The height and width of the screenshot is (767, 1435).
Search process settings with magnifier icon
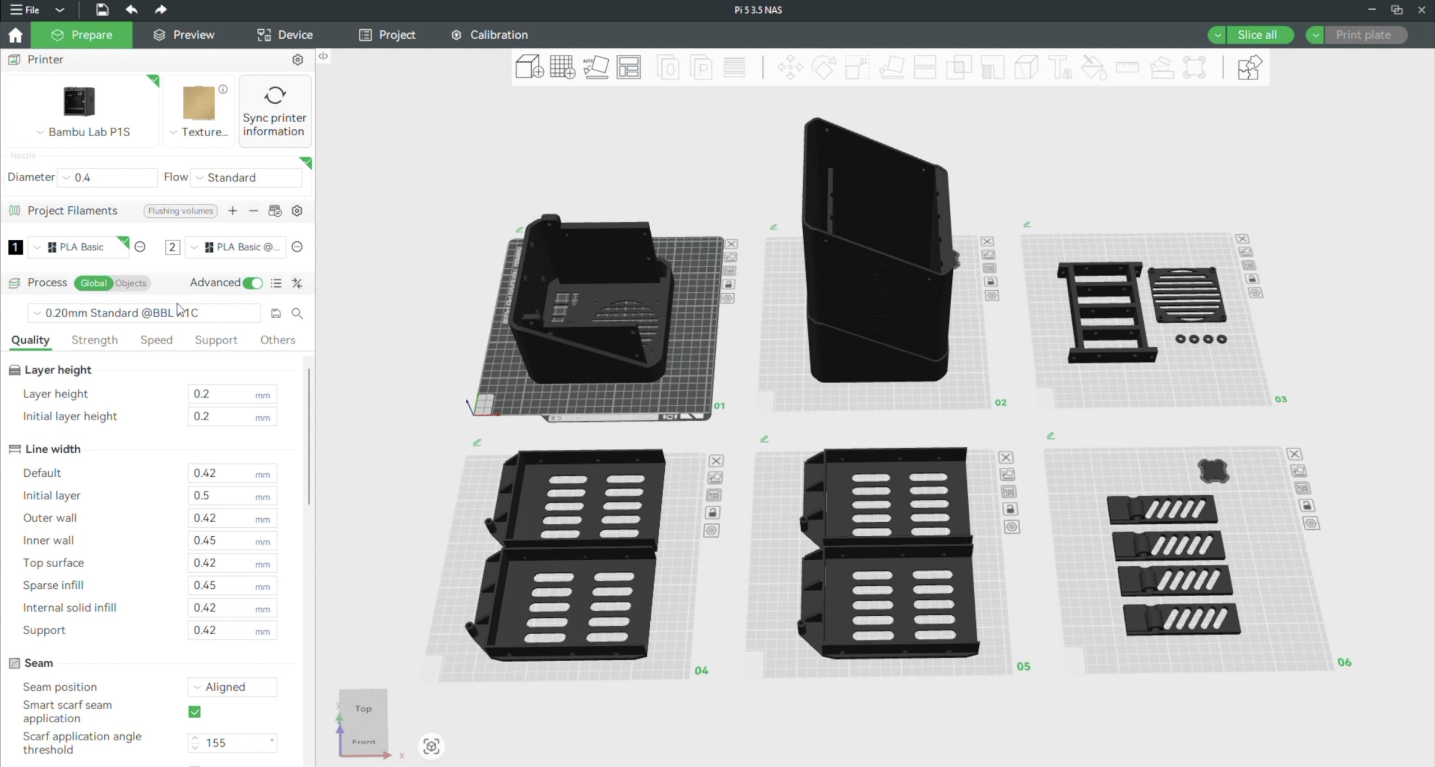(297, 313)
